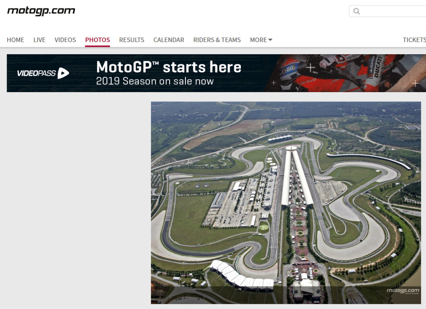Click the MotoGP starts here banner
Viewport: 426px width, 309px height.
pos(216,73)
